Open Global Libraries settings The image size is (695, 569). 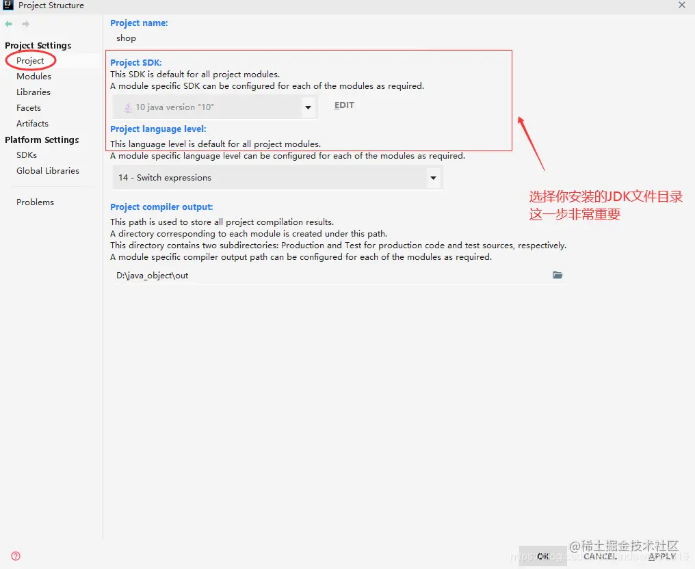48,170
